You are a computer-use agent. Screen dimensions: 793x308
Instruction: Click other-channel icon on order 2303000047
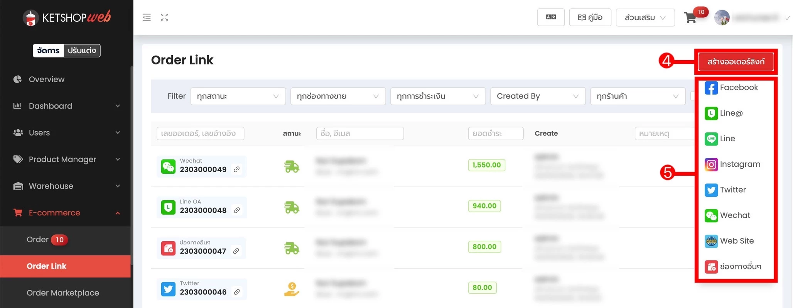click(x=168, y=249)
